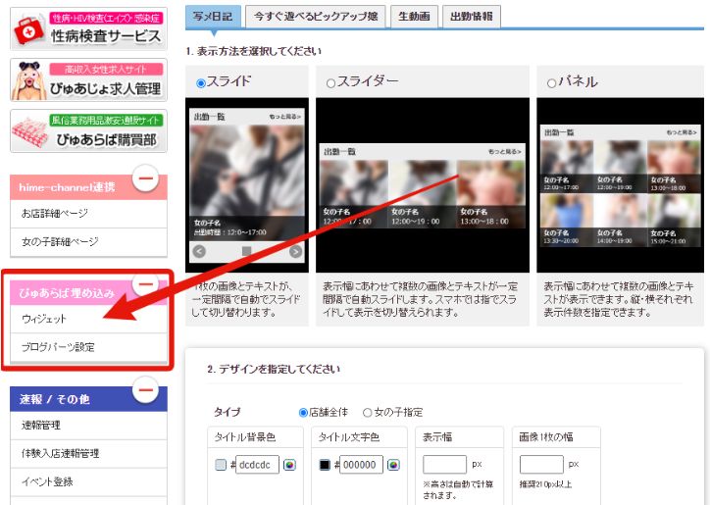Click the slide preview previous arrow
This screenshot has height=505, width=710.
199,251
